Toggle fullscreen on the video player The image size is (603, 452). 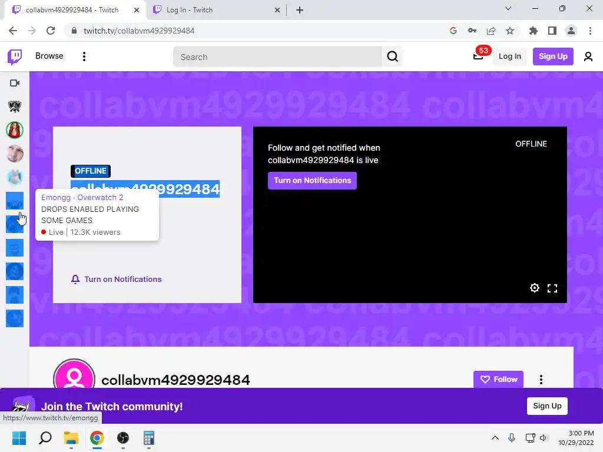(x=552, y=288)
